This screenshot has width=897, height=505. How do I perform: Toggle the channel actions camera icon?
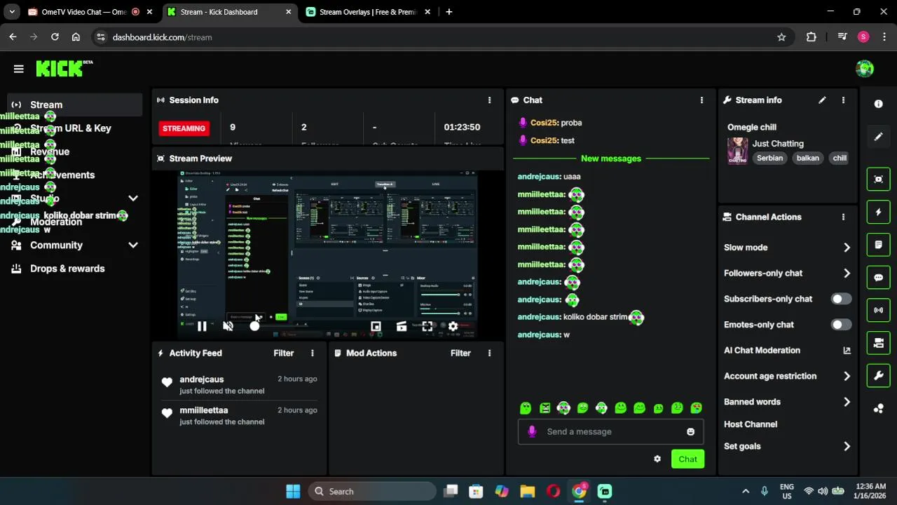[x=878, y=343]
